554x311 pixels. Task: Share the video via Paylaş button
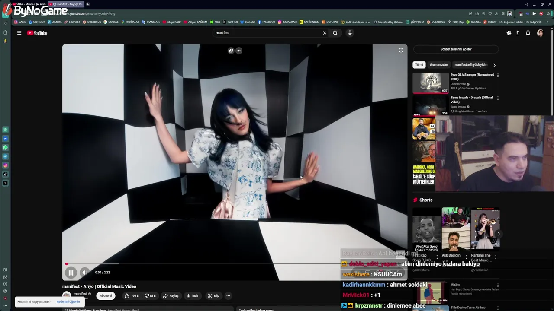tap(171, 296)
